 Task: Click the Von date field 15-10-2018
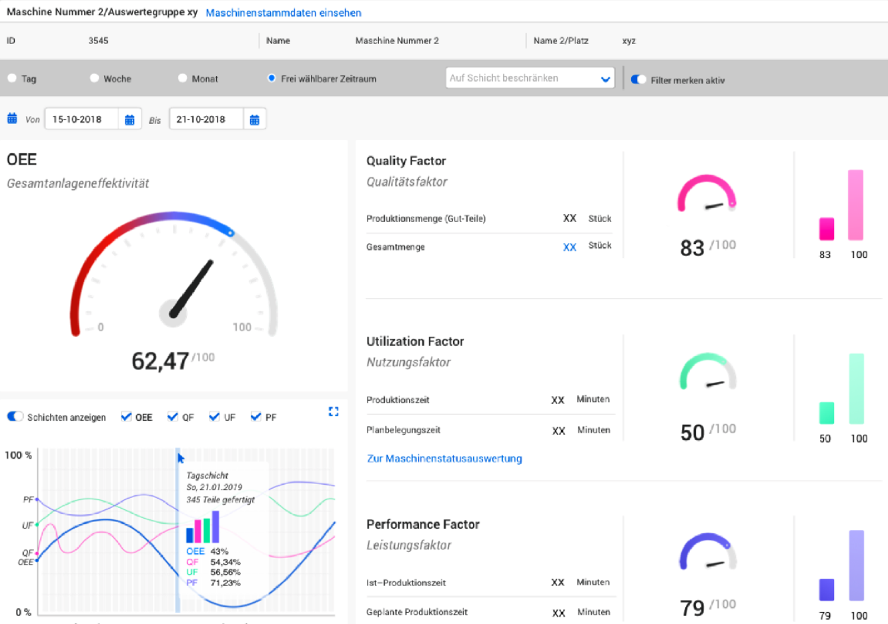[x=81, y=119]
